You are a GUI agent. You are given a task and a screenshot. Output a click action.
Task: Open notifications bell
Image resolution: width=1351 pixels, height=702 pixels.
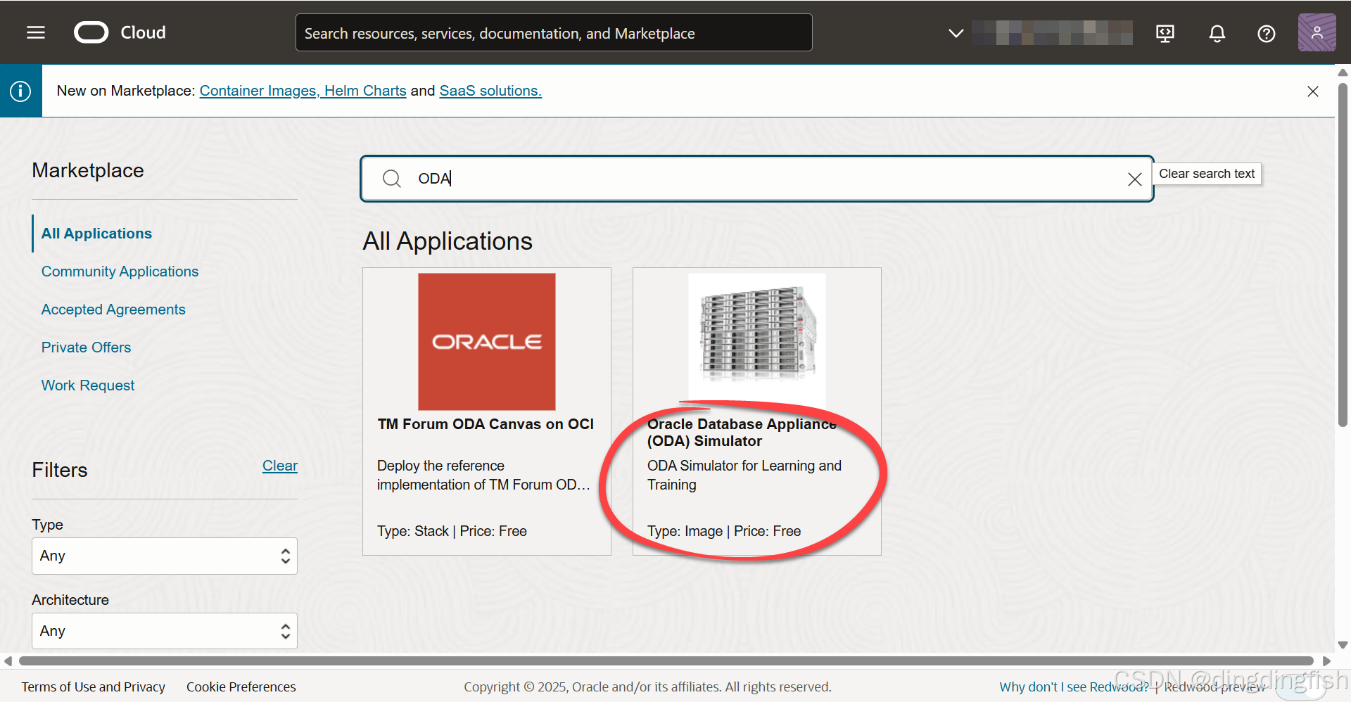(x=1217, y=33)
